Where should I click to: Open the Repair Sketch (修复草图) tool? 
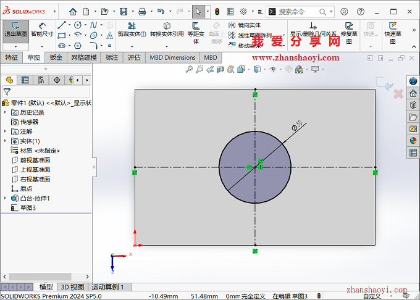click(x=350, y=30)
